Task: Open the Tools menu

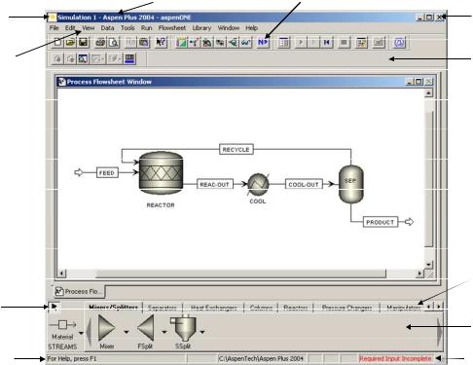Action: pos(127,28)
